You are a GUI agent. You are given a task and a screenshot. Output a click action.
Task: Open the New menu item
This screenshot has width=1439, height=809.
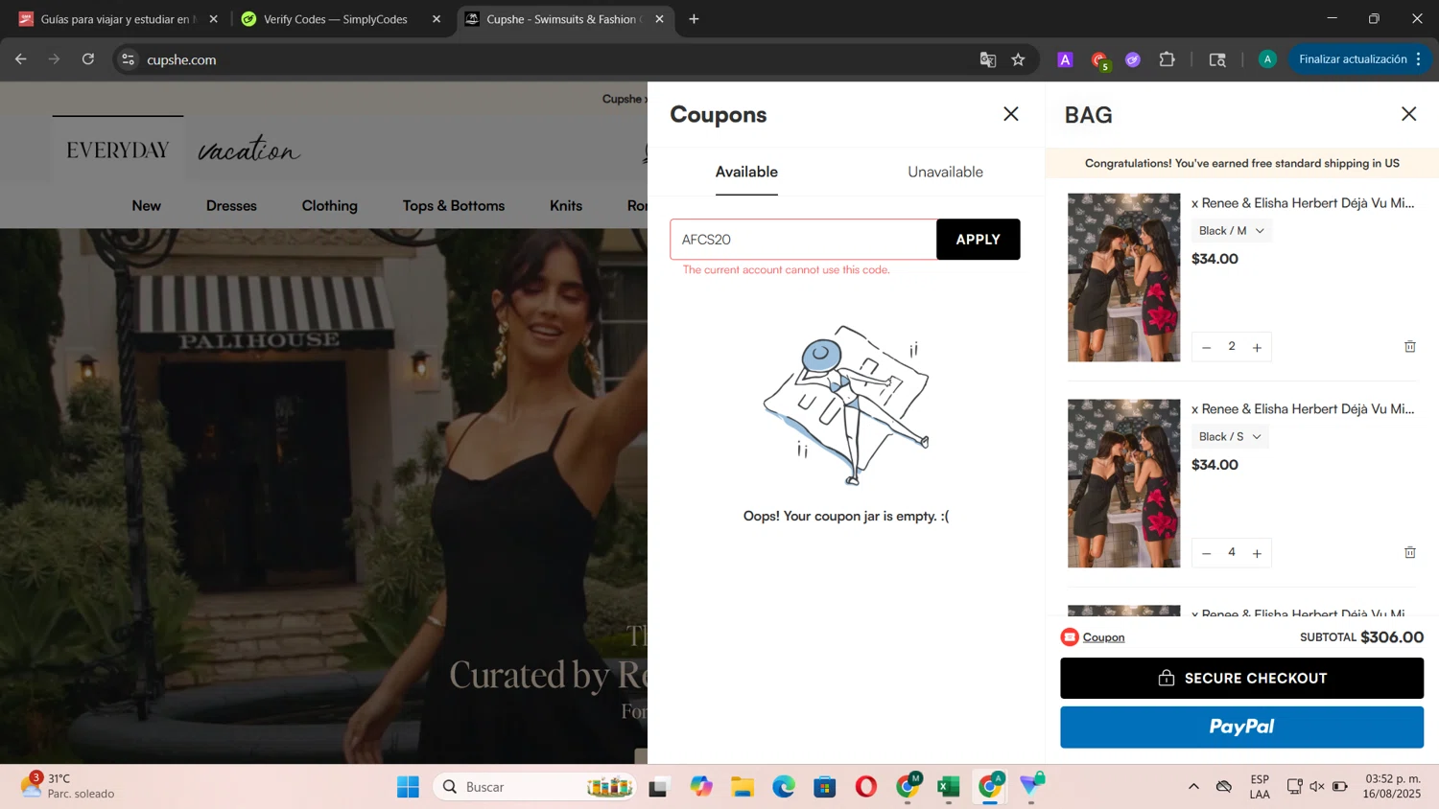point(146,205)
